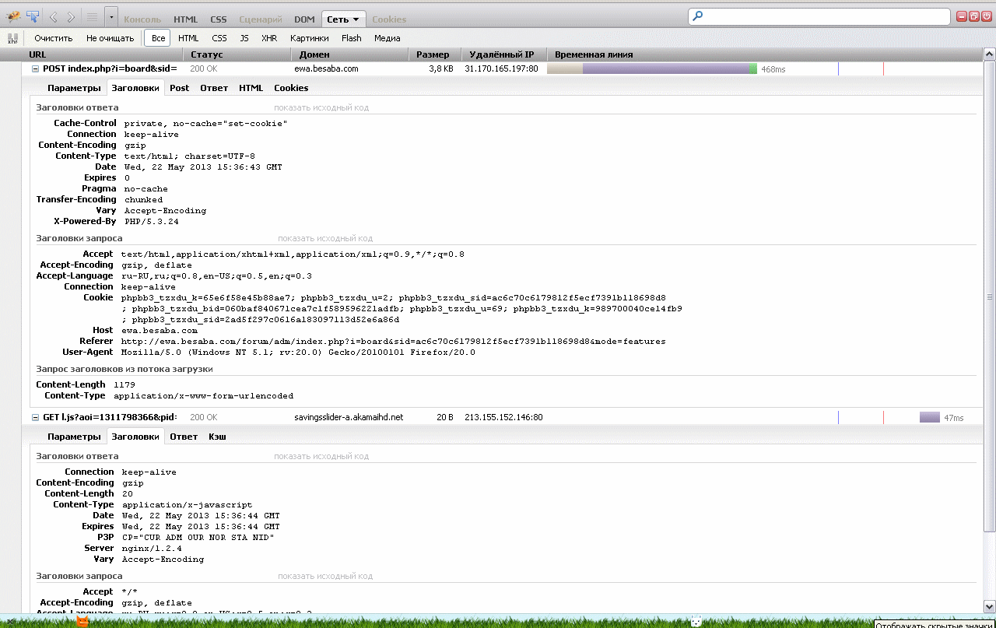This screenshot has height=628, width=996.
Task: Click the XHR break icon in the toolbar
Action: pos(12,38)
